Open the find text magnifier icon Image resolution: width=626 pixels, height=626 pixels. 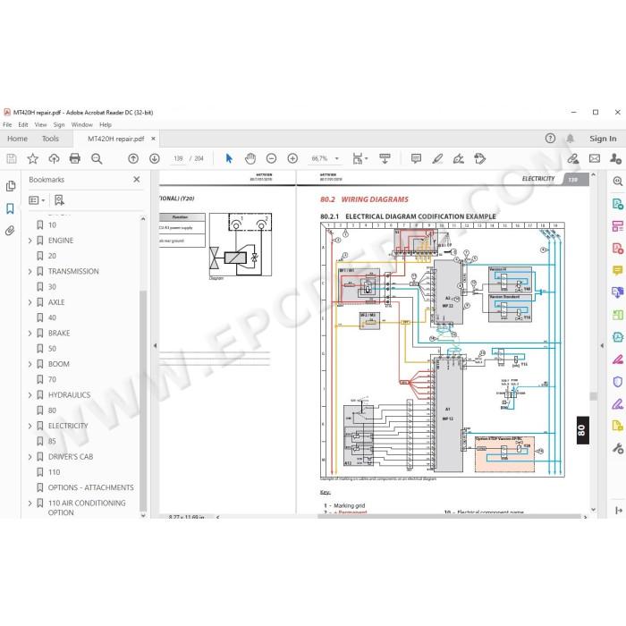coord(97,158)
